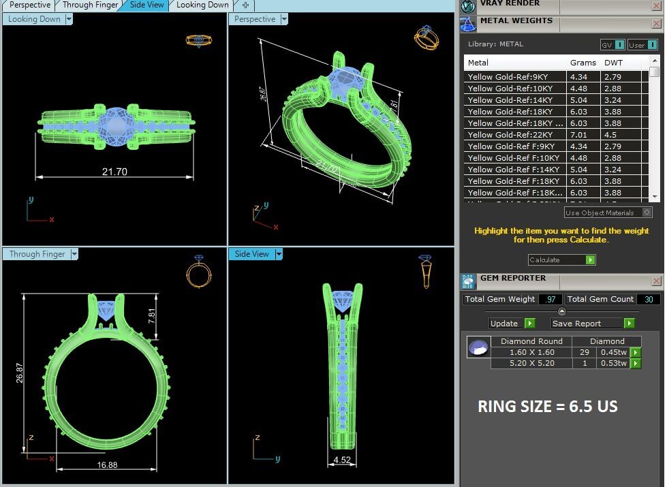Click the Gem Reporter panel icon
The image size is (667, 487).
(468, 281)
